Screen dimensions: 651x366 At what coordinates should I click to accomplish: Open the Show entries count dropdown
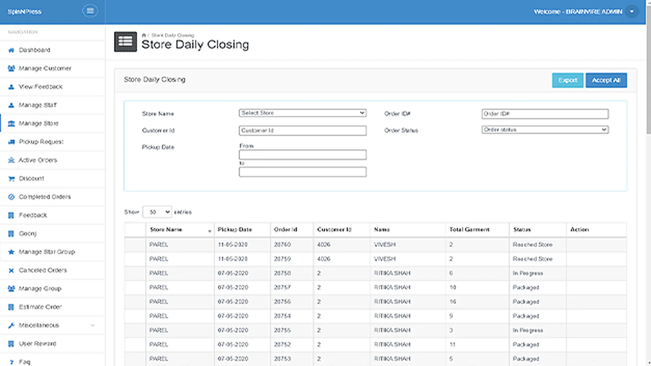pos(157,212)
